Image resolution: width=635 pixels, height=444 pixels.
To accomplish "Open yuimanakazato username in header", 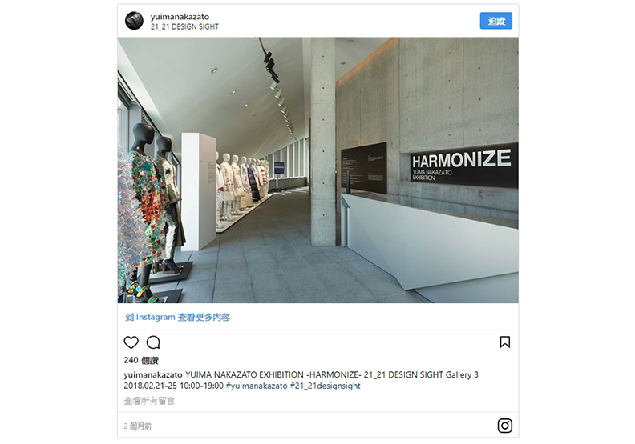I will [180, 17].
